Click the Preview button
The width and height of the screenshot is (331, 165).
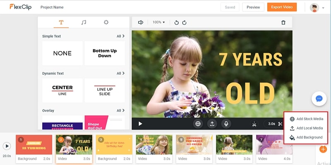[x=253, y=7]
